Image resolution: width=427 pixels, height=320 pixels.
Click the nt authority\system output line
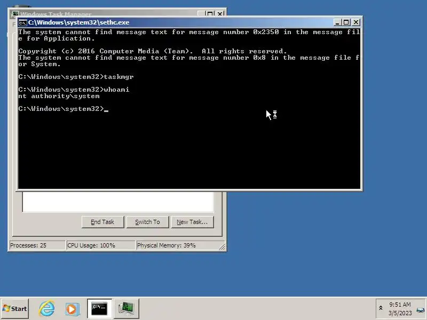pos(59,96)
